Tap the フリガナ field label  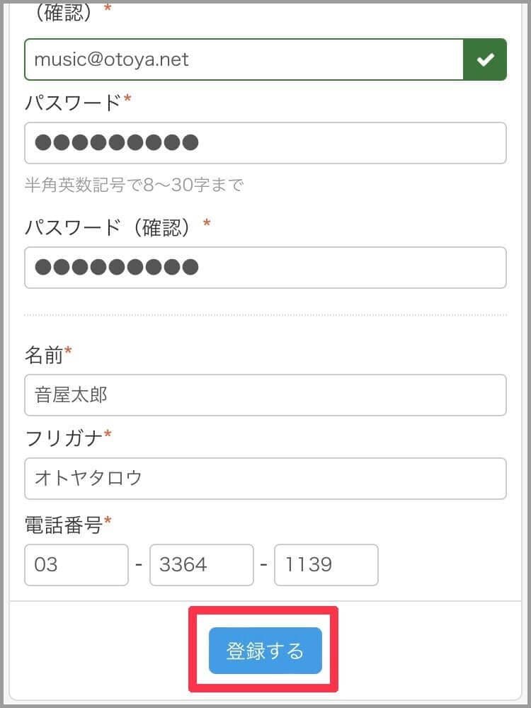64,437
